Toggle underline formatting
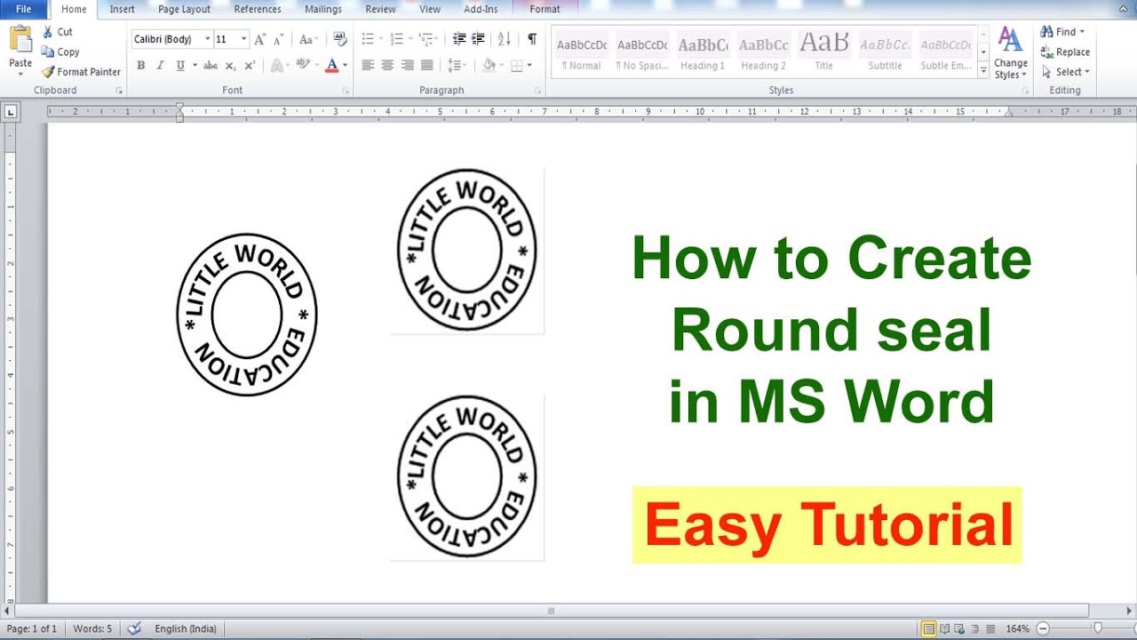The width and height of the screenshot is (1137, 640). click(180, 65)
